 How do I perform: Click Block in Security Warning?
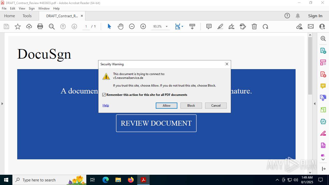[191, 106]
